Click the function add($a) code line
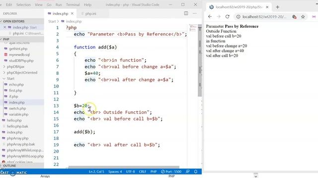The height and width of the screenshot is (178, 318). tap(95, 47)
